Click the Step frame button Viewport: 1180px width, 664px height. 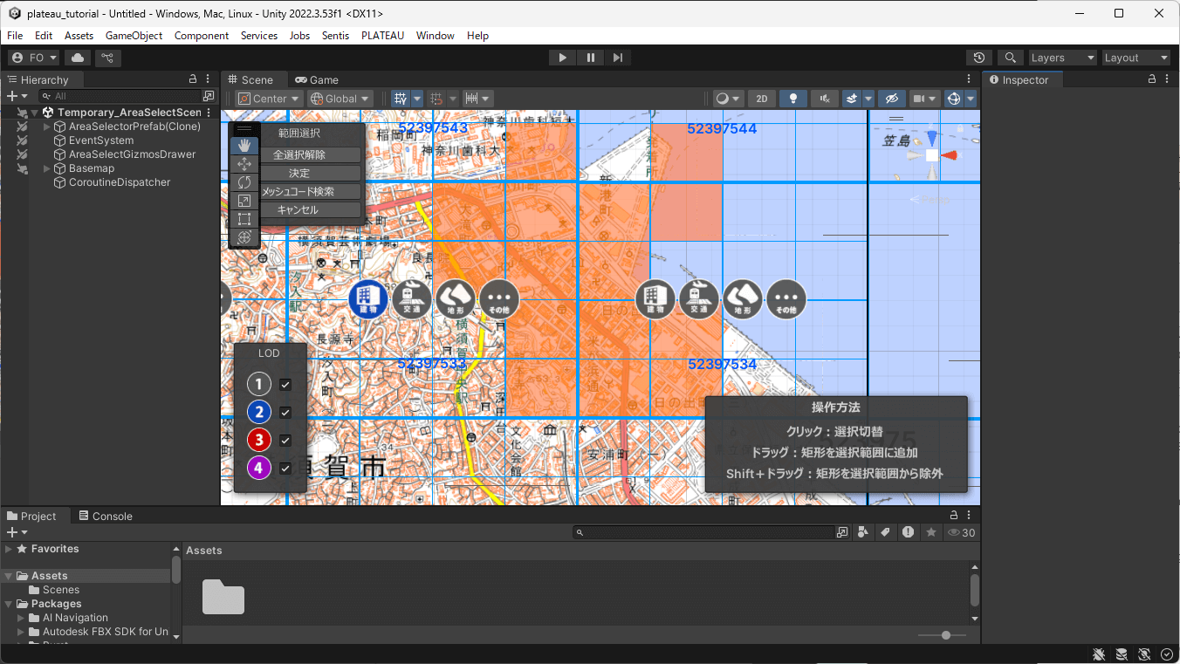[x=618, y=58]
